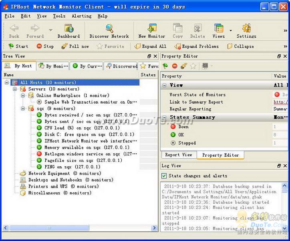Viewport: 290px width, 241px height.
Task: Click the Forward navigation icon
Action: tap(35, 31)
